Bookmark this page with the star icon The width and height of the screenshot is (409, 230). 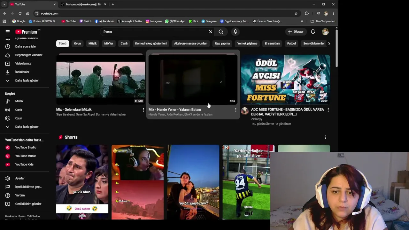pyautogui.click(x=296, y=13)
